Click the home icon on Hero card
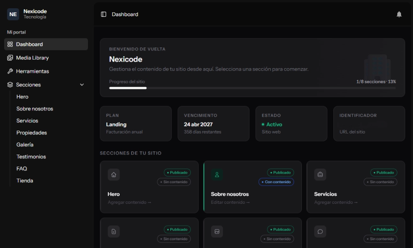This screenshot has width=413, height=248. pos(114,174)
